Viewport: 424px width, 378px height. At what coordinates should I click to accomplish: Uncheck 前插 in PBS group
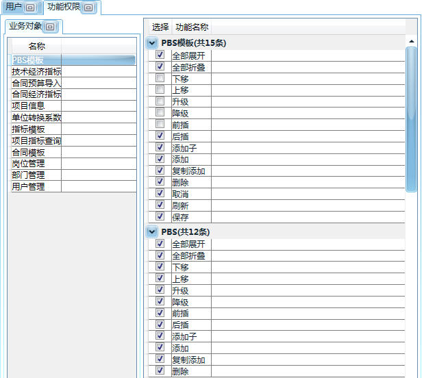click(160, 312)
